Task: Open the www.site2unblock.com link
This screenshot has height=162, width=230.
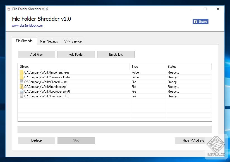Action: [27, 25]
